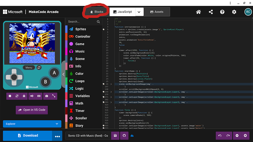253x142 pixels.
Task: Click the Share project icon
Action: coord(210,12)
